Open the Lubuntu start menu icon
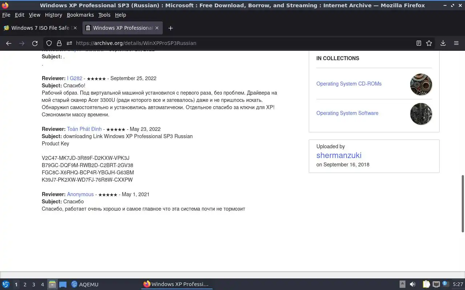The image size is (465, 290). [6, 284]
